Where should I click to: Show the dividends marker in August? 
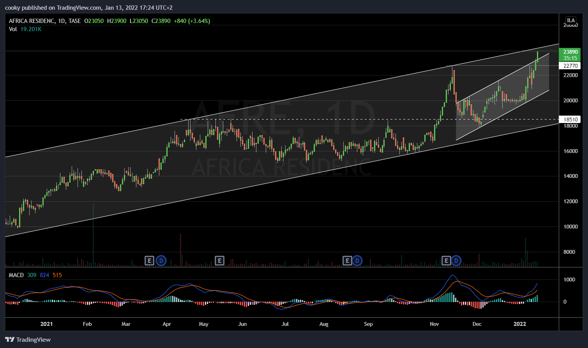click(357, 260)
